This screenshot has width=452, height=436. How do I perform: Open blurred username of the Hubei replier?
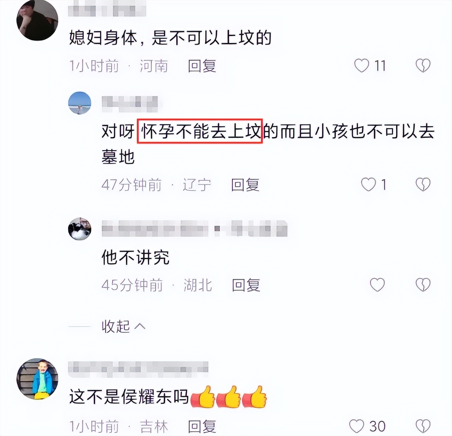[195, 229]
